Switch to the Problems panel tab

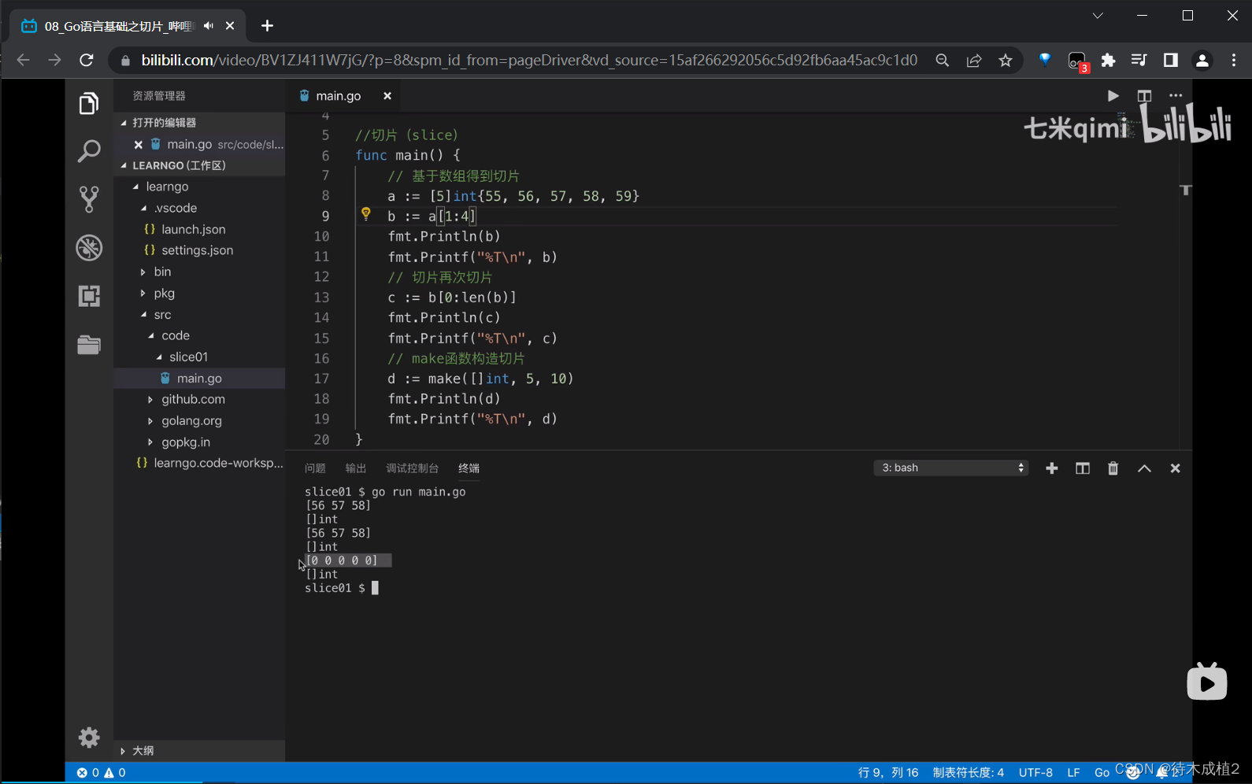pyautogui.click(x=315, y=468)
